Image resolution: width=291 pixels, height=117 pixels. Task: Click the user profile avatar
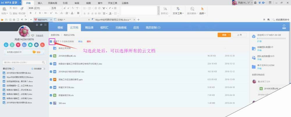point(24,31)
